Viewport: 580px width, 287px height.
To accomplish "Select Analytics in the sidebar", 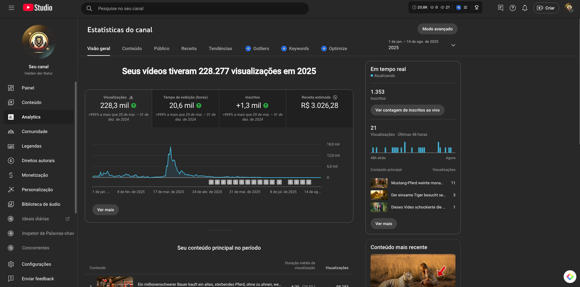I will click(39, 117).
